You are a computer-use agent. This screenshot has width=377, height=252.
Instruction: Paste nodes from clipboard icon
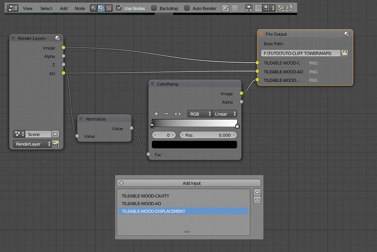(288, 8)
